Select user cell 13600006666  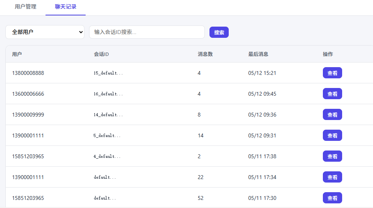pyautogui.click(x=28, y=94)
